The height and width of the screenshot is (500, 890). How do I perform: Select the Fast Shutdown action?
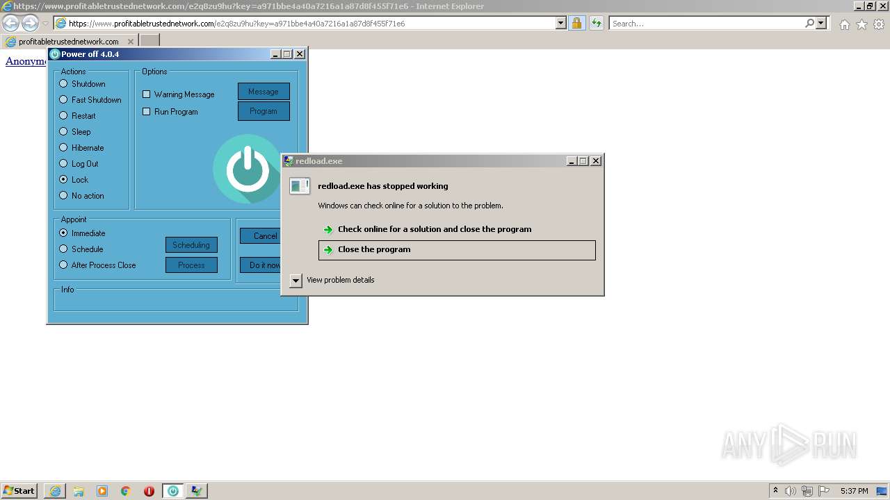click(90, 100)
